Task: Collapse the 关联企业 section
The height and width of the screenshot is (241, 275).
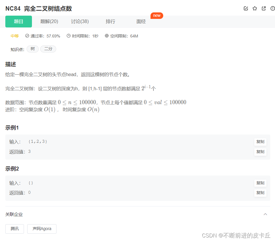Action: [x=266, y=214]
